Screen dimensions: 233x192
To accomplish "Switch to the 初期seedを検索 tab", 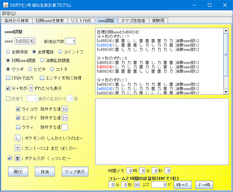I will [50, 20].
